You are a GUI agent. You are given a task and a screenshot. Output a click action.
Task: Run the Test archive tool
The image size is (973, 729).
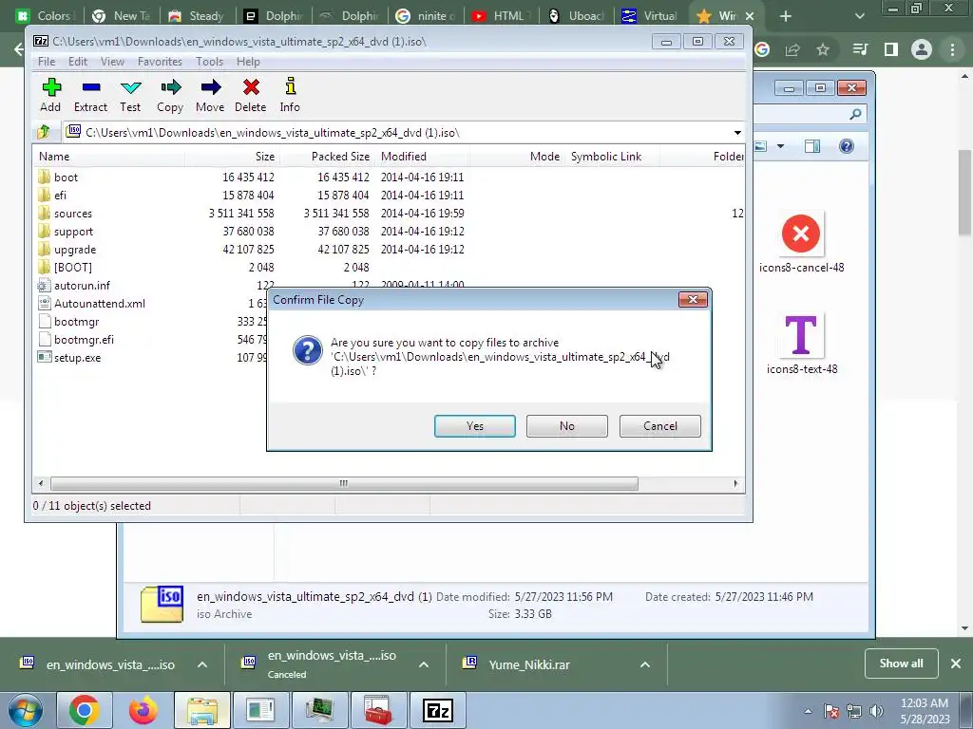tap(130, 95)
